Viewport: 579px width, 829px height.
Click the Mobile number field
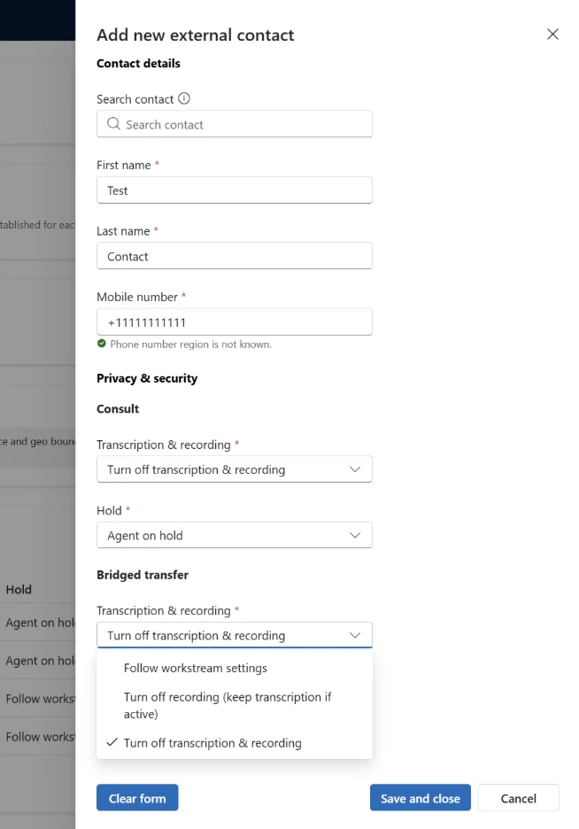pyautogui.click(x=234, y=322)
